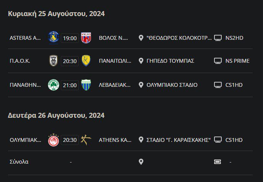Screen dimensions: 263x182
Task: Select the ΟΛΥΜΠΙΑΚΟ ΣΤΑΔΙΟ venue link
Action: coord(172,85)
